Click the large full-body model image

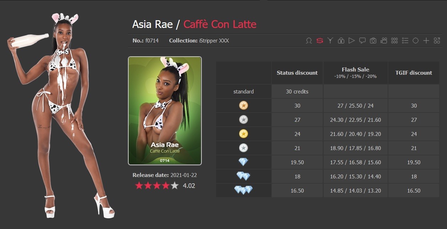pyautogui.click(x=61, y=116)
